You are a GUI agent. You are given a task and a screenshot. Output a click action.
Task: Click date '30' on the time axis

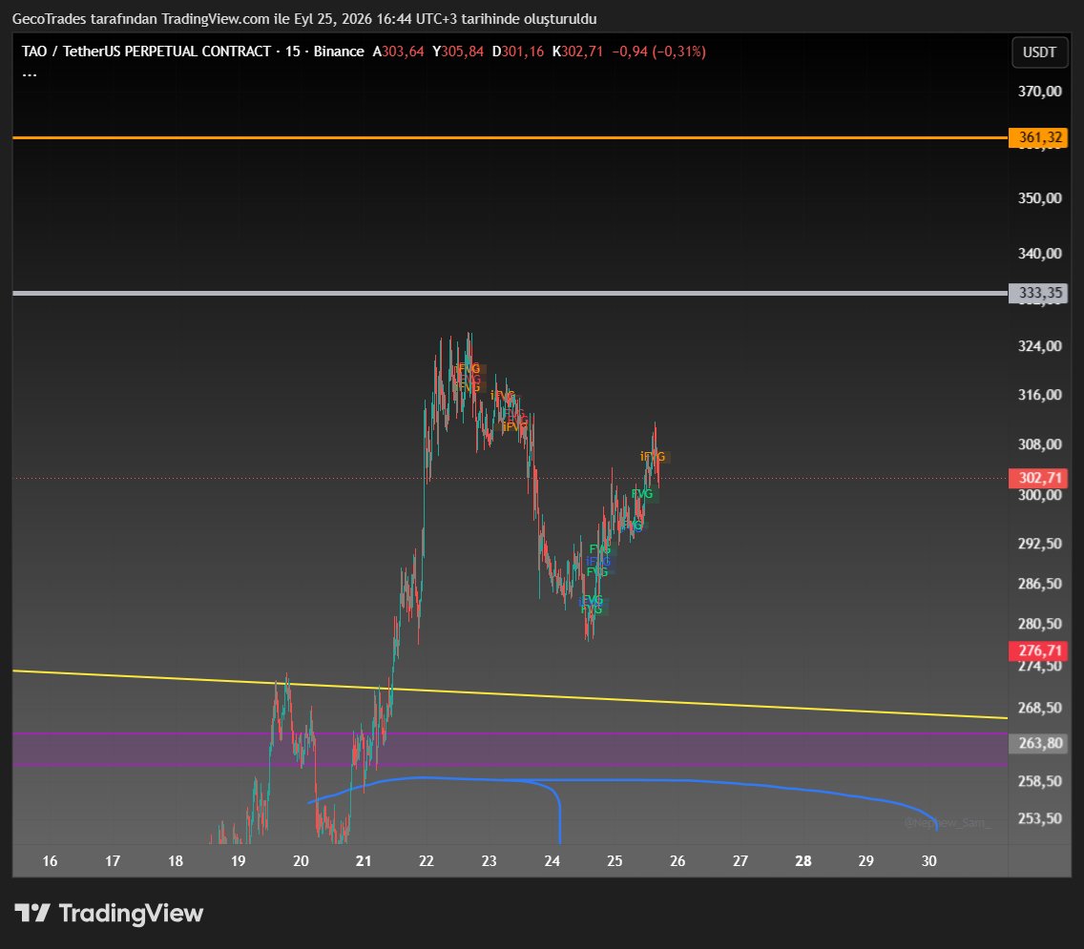tap(929, 861)
